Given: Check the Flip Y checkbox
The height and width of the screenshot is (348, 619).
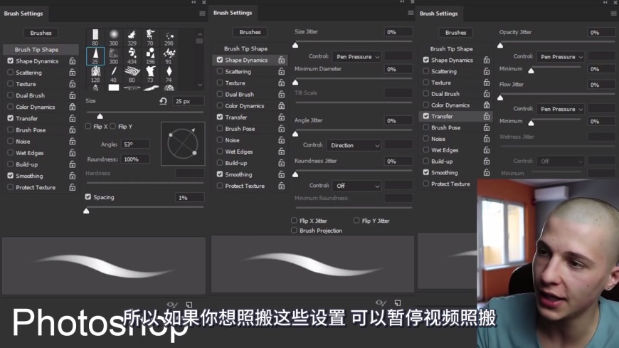Looking at the screenshot, I should pos(113,126).
